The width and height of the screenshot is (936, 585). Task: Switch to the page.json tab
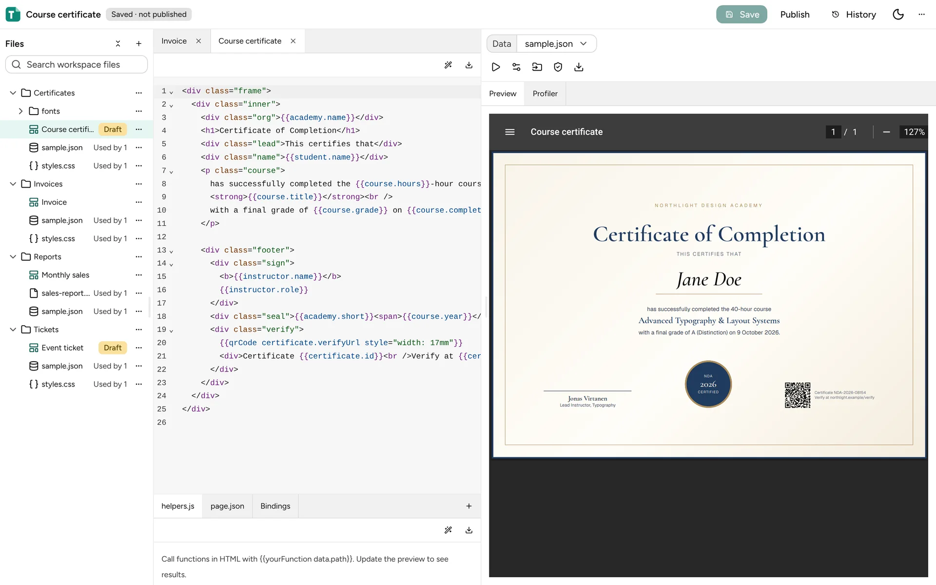227,507
